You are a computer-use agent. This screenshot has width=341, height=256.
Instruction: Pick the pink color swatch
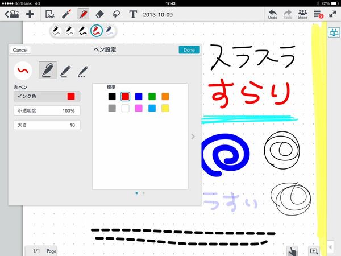coord(139,108)
